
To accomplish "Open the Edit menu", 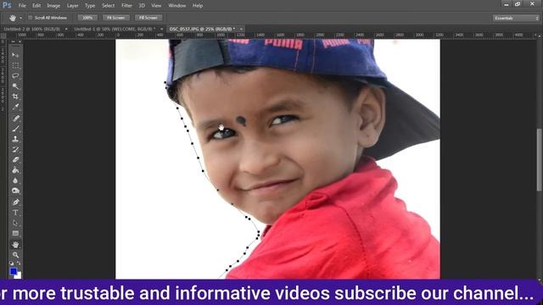I will 36,6.
